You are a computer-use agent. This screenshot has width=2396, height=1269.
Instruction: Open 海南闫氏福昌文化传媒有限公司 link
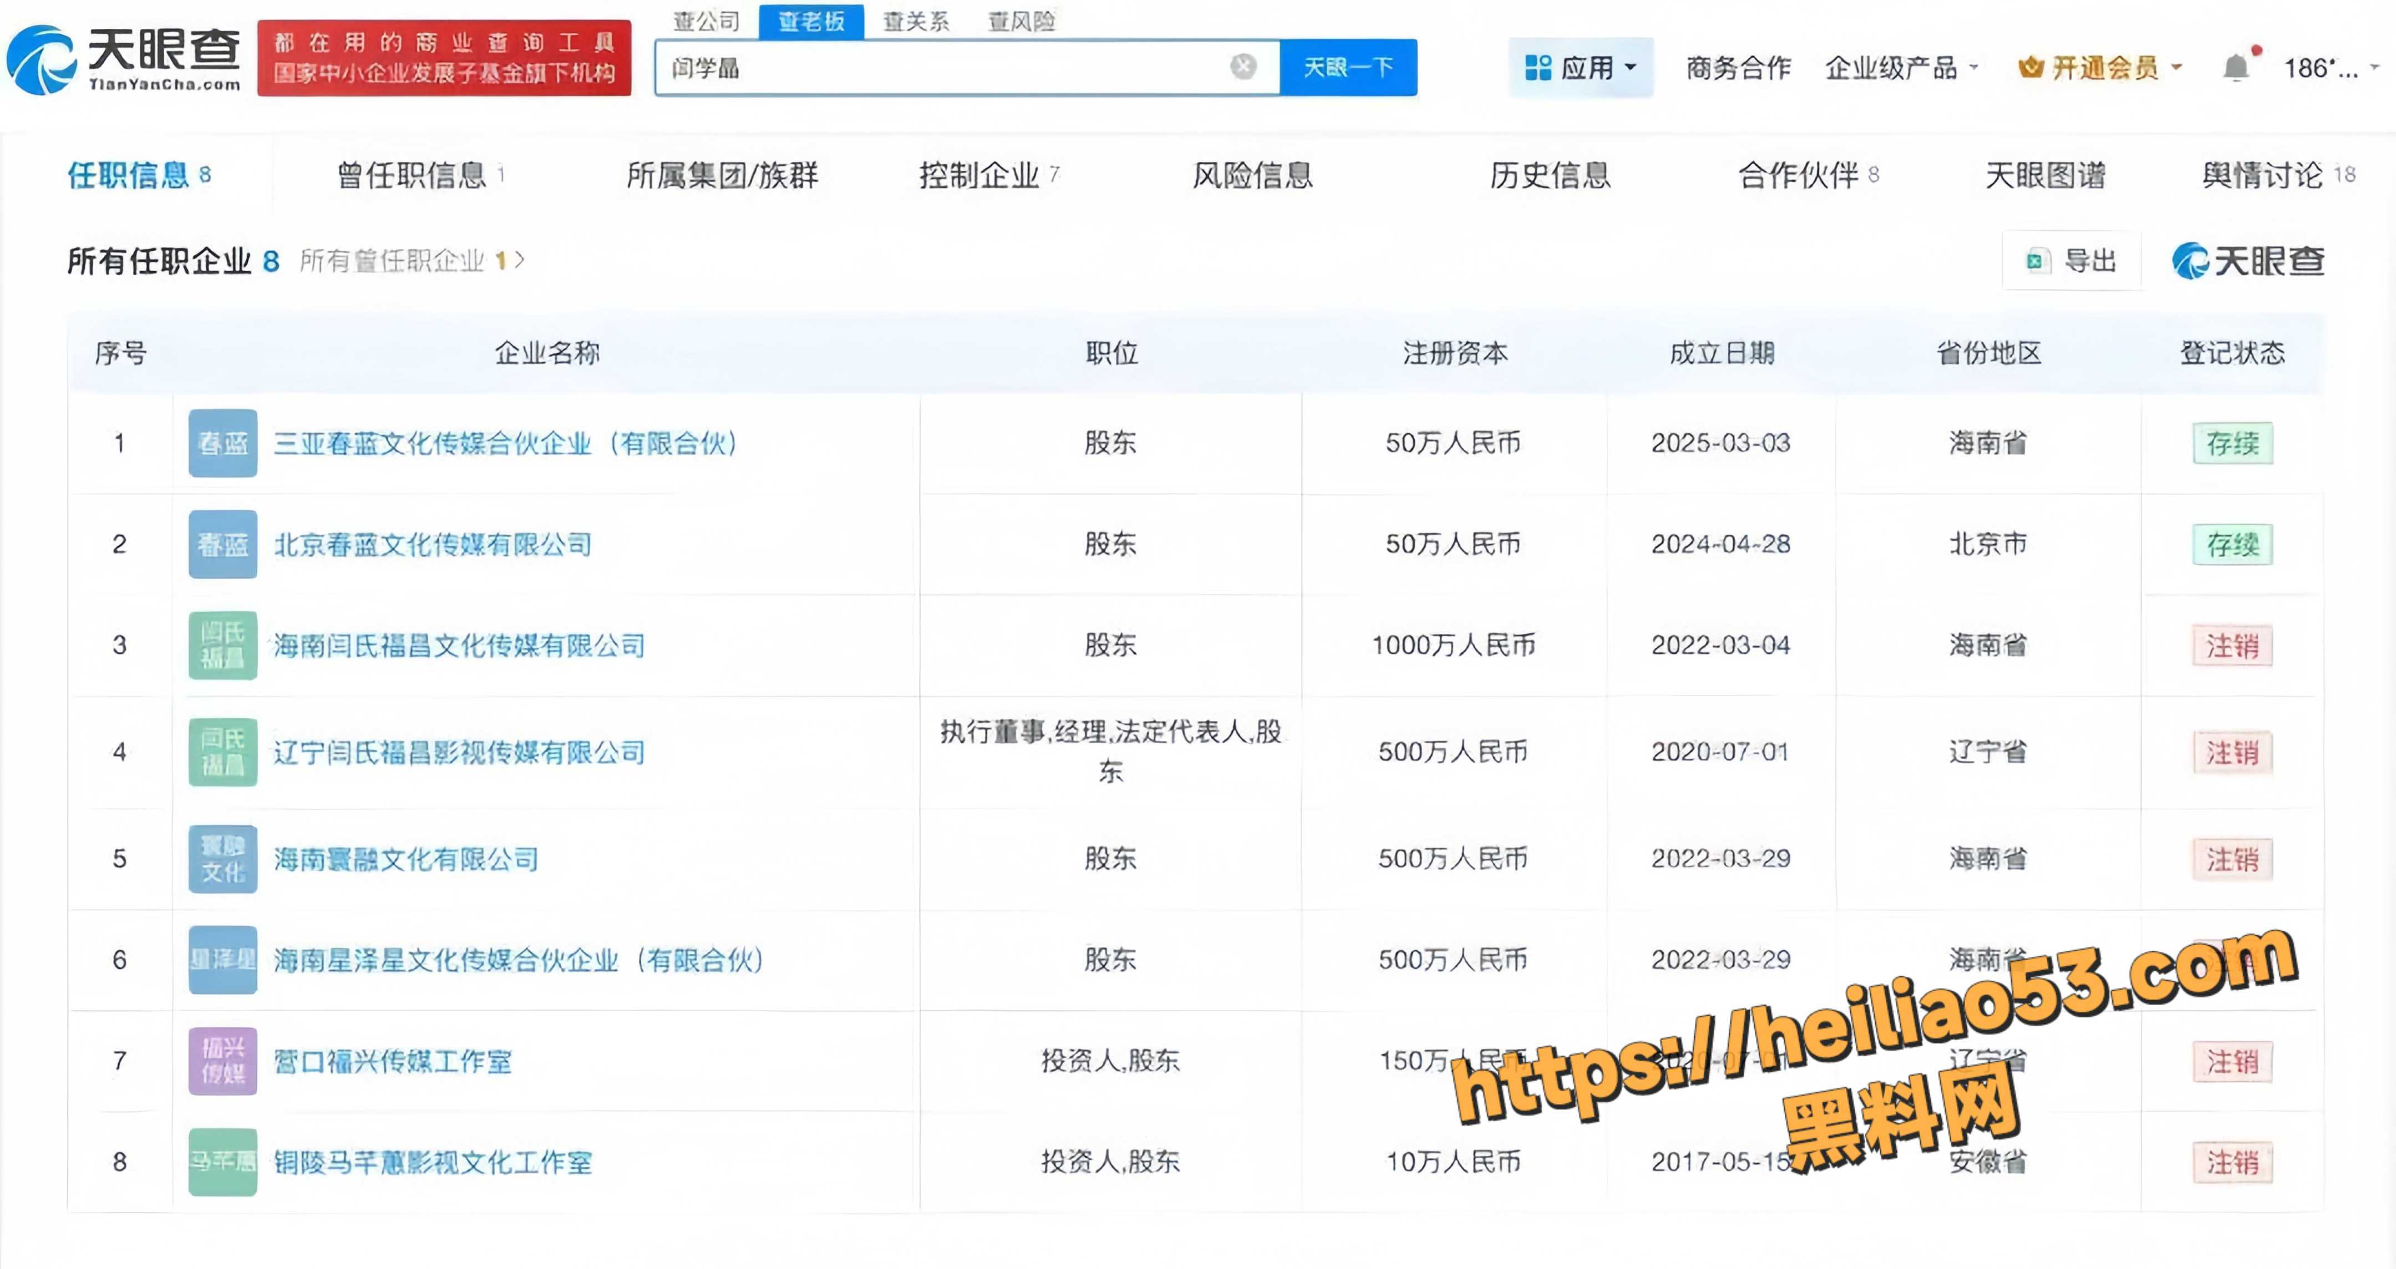(459, 644)
